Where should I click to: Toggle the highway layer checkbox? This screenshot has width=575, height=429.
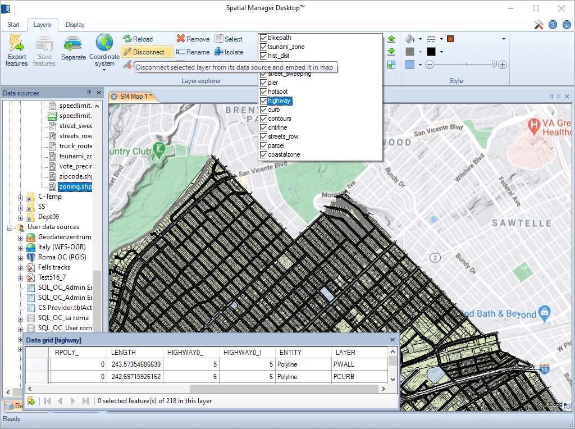263,101
